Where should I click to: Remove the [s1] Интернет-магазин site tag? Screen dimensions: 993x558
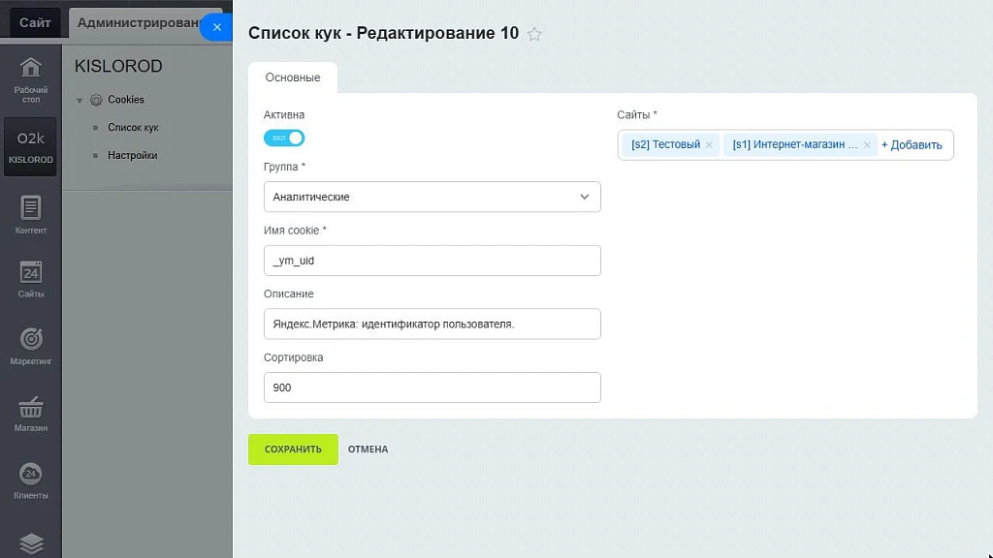point(867,145)
